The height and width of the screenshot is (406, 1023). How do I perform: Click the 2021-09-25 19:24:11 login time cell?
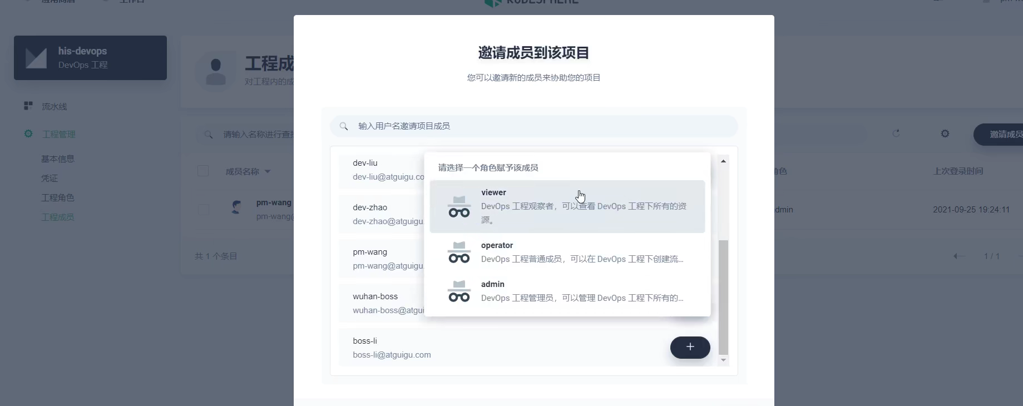click(971, 210)
